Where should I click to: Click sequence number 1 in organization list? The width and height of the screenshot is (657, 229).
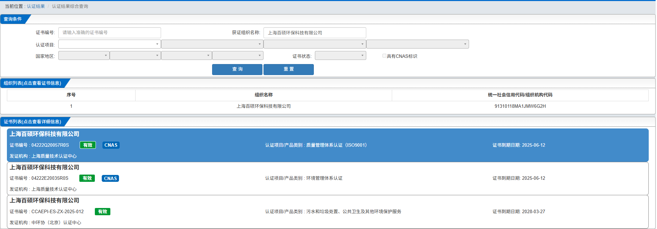71,106
